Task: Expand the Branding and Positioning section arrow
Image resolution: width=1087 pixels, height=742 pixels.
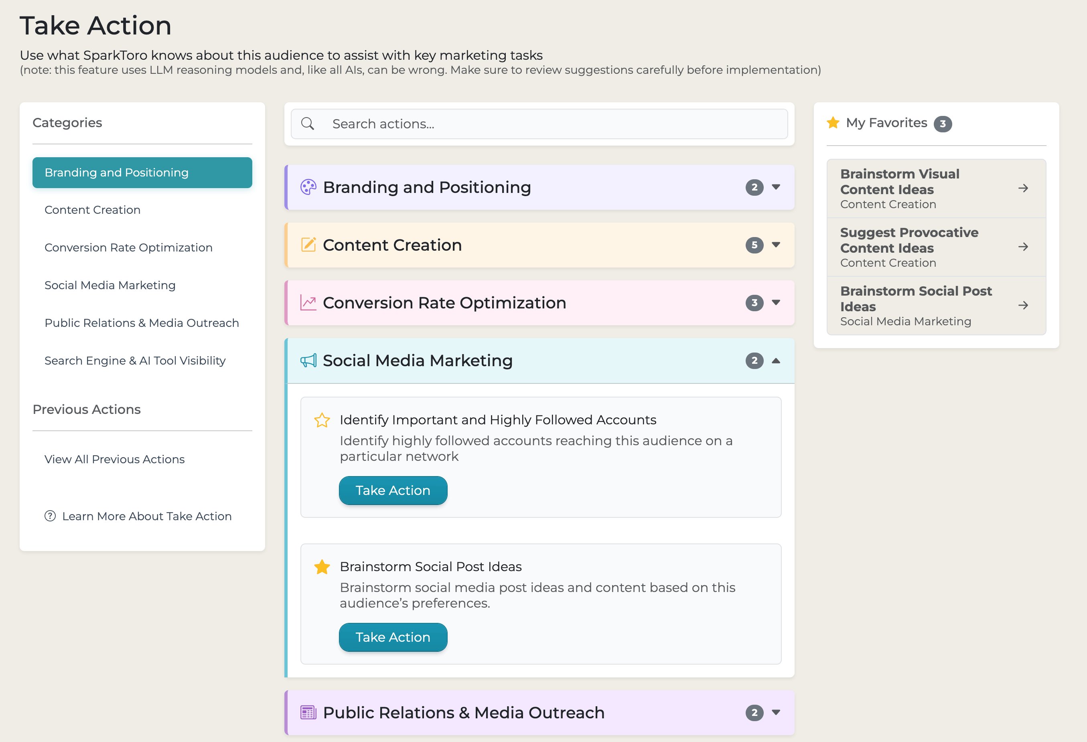Action: (x=776, y=187)
